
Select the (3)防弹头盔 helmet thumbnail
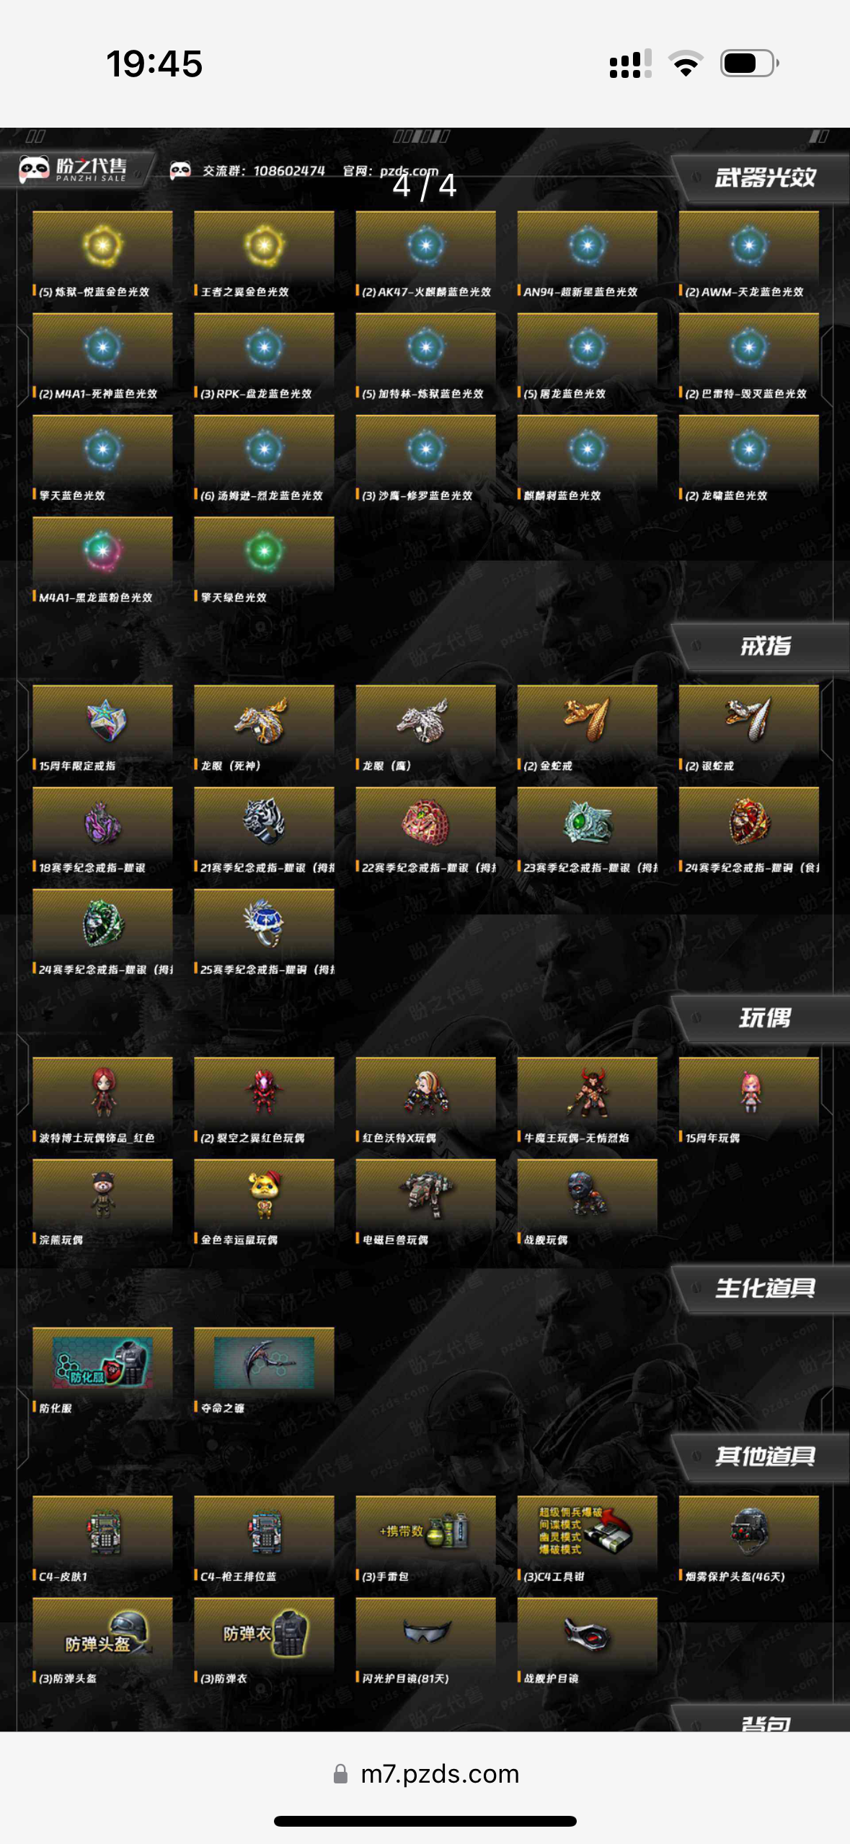point(102,1633)
